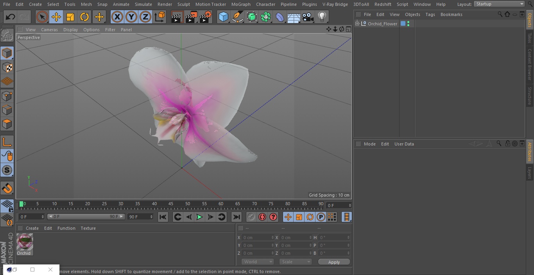Viewport: 534px width, 275px height.
Task: Click the attribute manager lock icon
Action: point(507,144)
